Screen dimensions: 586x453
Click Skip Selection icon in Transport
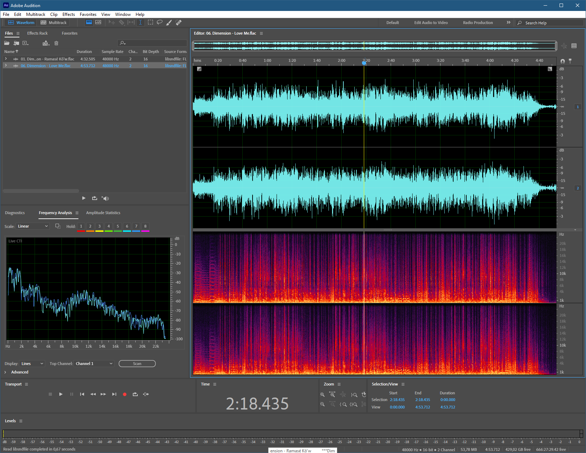pyautogui.click(x=146, y=394)
